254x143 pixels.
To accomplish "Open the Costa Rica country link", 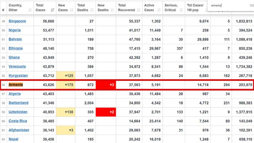I will click(x=18, y=121).
